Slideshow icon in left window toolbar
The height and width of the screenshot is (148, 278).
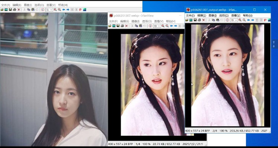coord(6,10)
